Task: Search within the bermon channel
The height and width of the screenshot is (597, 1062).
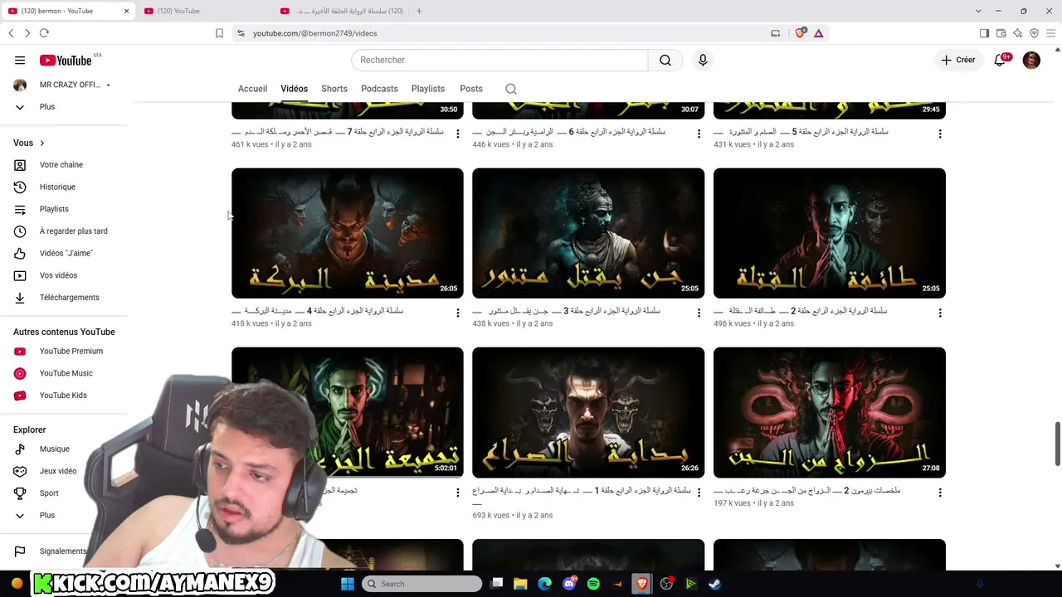Action: tap(511, 89)
